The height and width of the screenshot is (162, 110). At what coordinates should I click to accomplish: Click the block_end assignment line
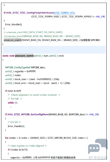pos(38,83)
